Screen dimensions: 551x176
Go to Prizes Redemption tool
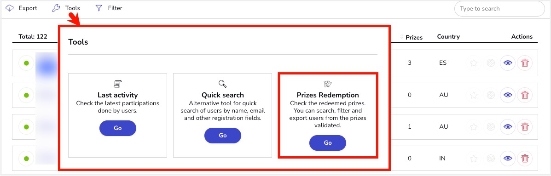[328, 143]
